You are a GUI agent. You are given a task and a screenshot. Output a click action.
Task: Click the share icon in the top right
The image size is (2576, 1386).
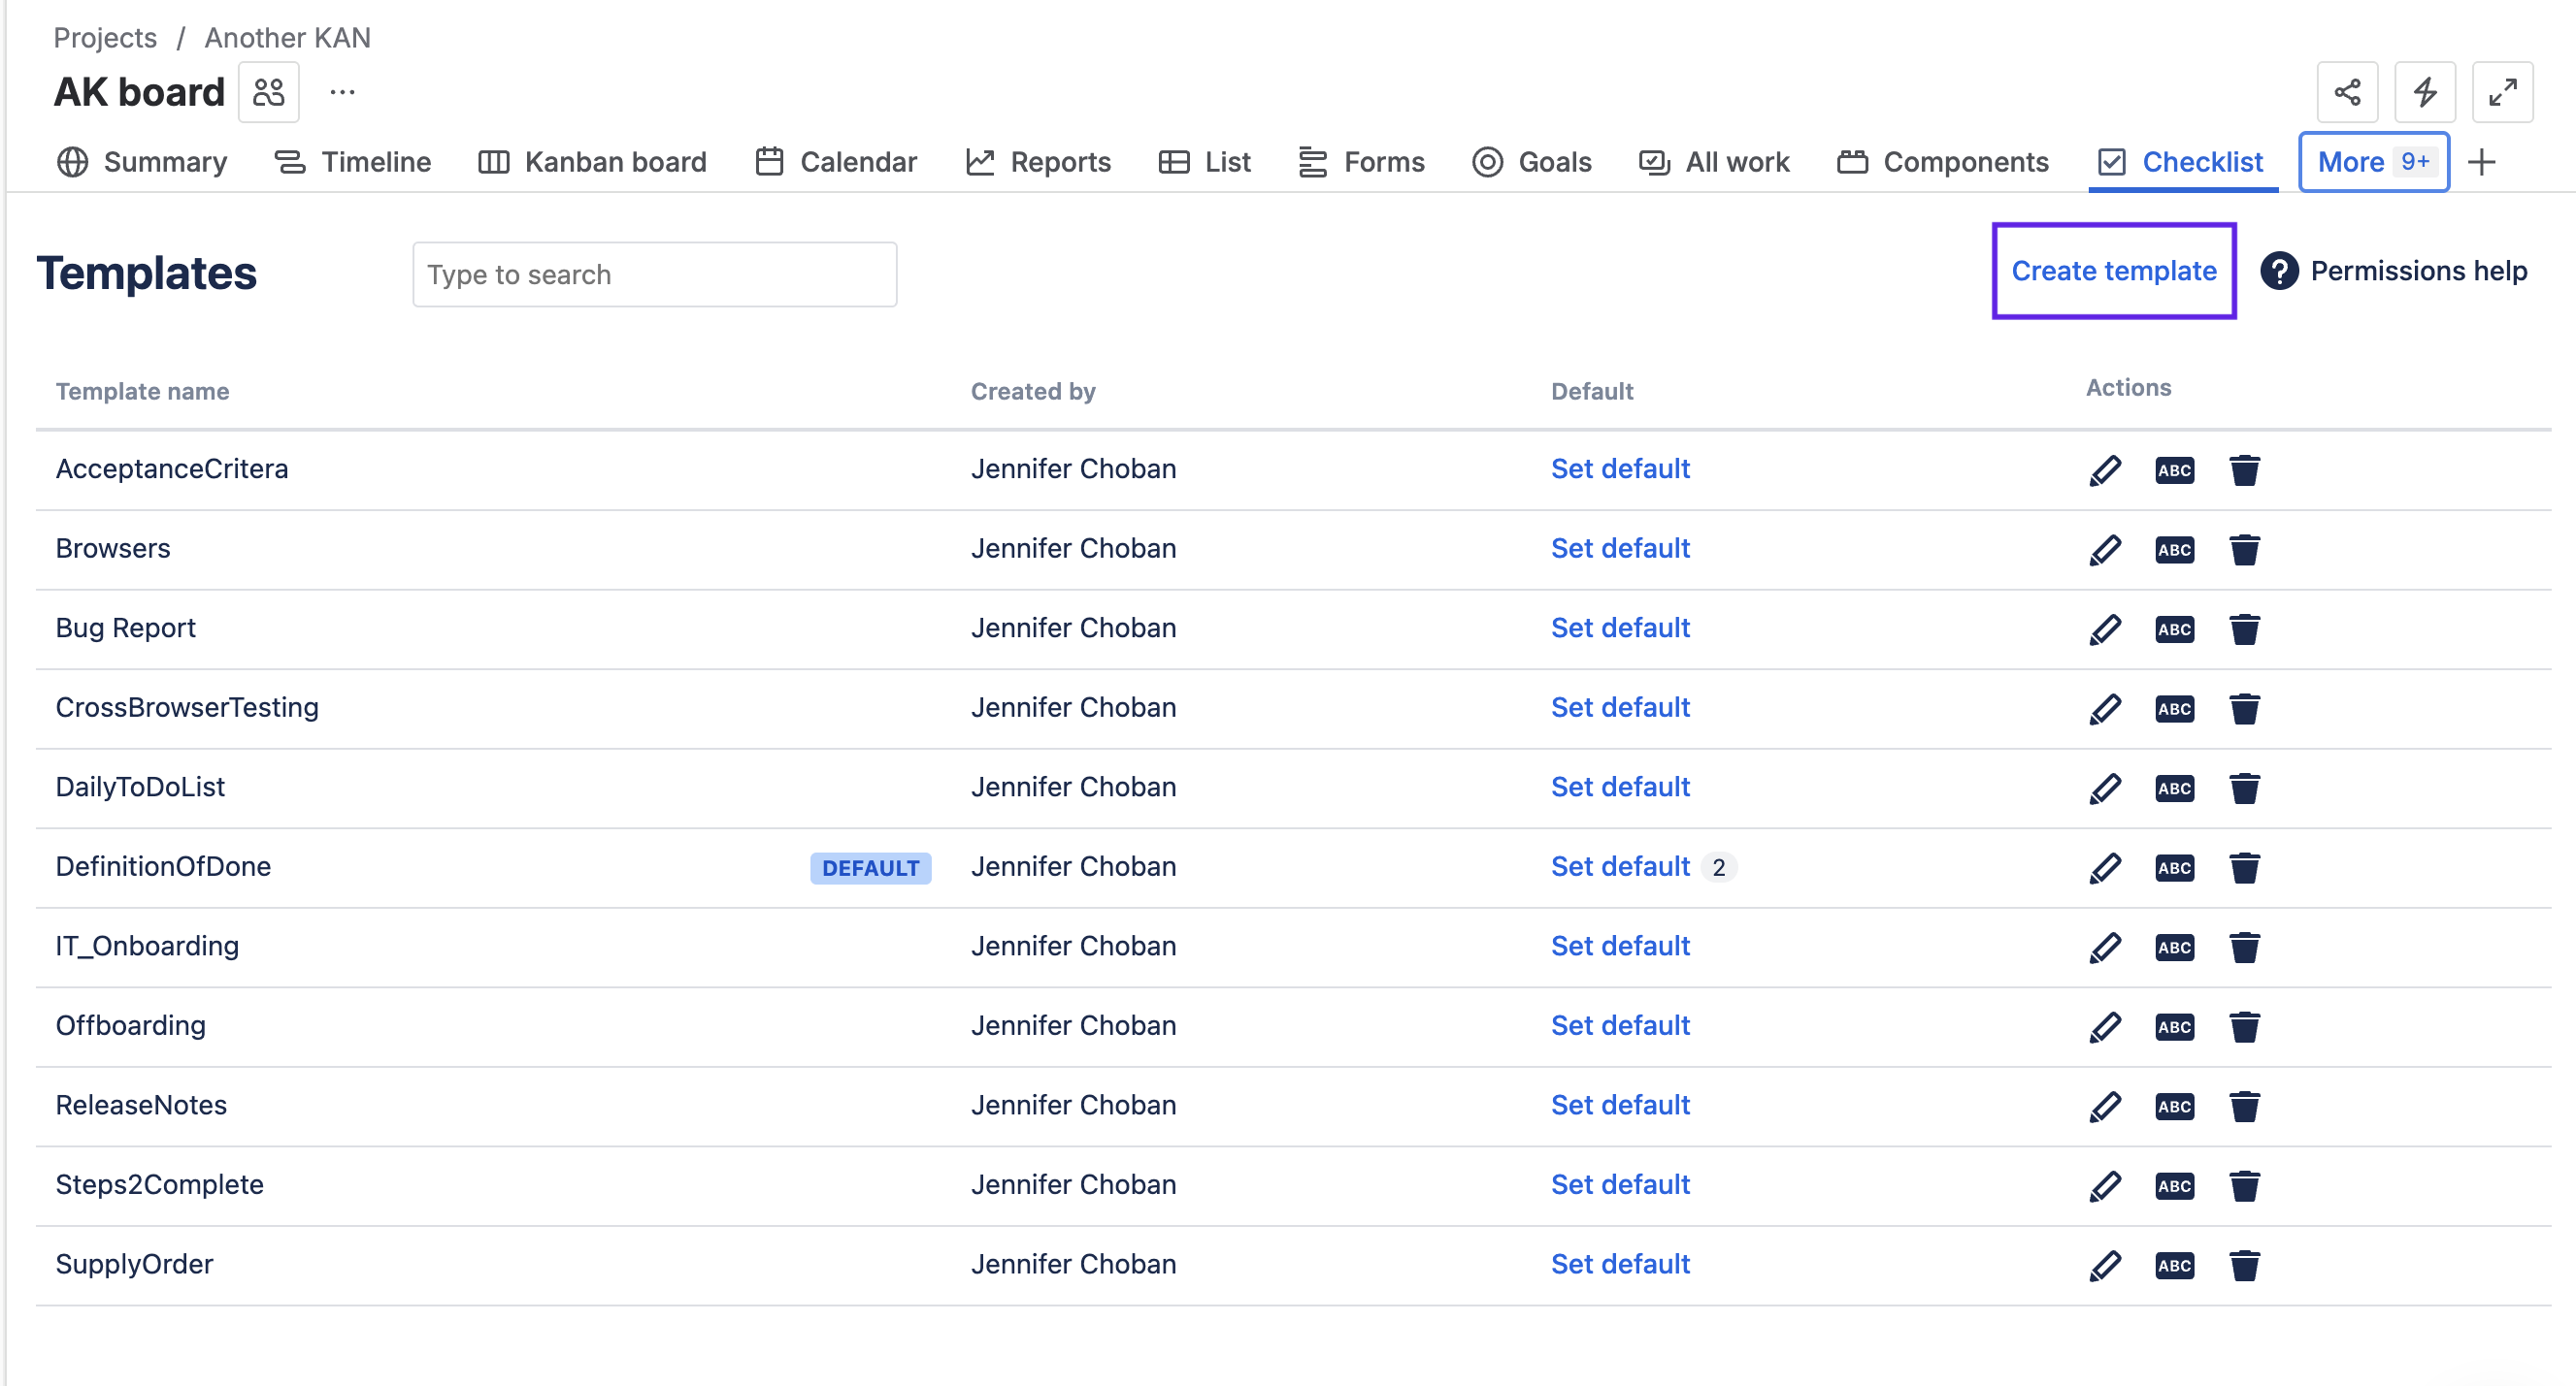(2347, 92)
